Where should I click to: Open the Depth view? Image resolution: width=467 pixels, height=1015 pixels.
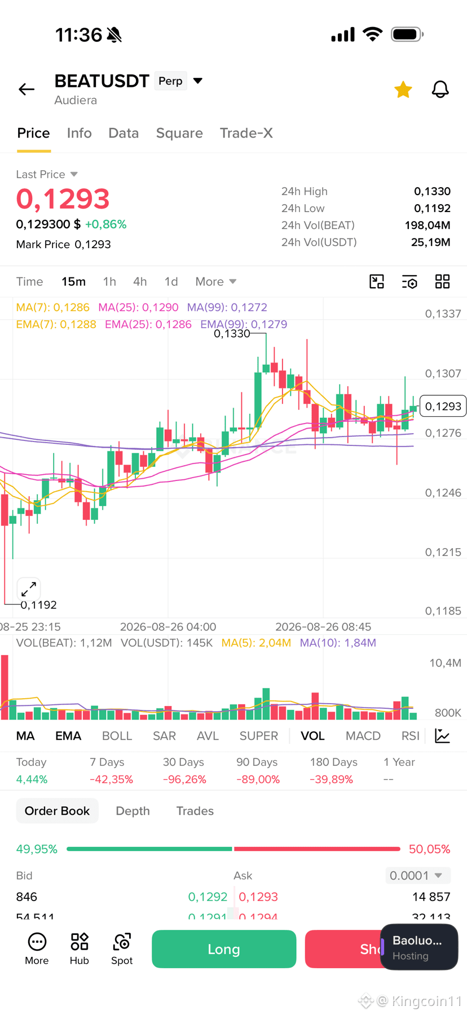click(x=133, y=811)
